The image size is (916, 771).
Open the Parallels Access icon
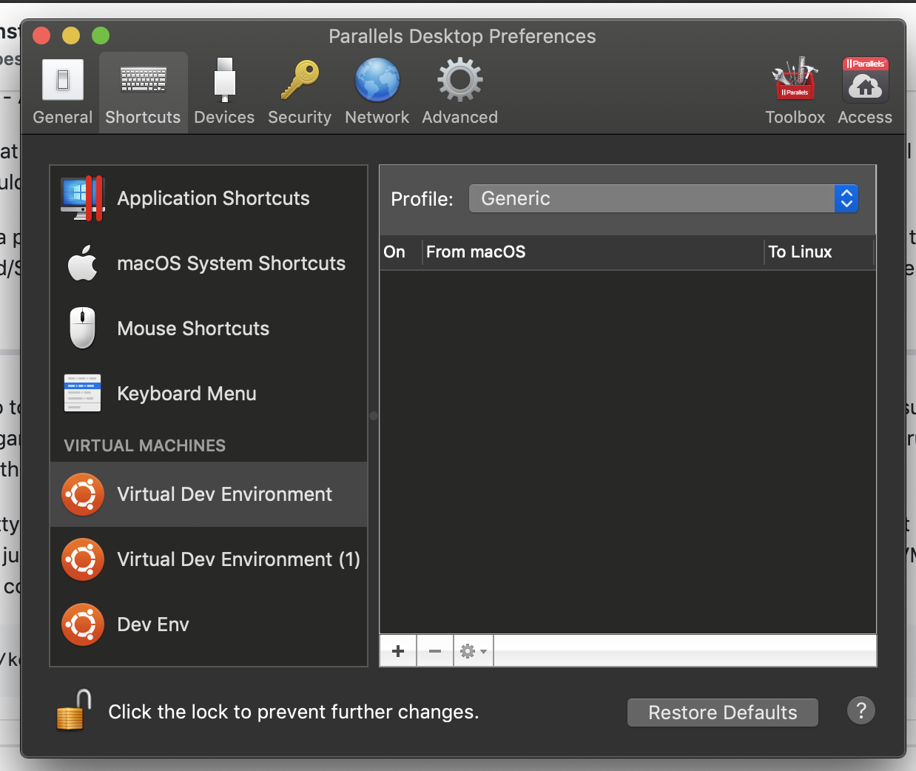click(865, 80)
